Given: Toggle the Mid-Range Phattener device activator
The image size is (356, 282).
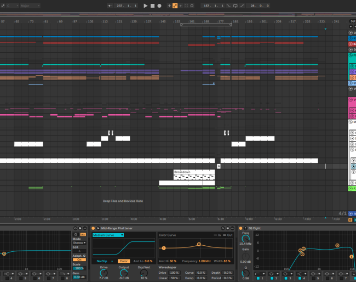Looking at the screenshot, I should click(x=93, y=228).
